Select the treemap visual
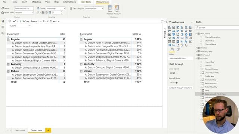This screenshot has width=239, height=134. pyautogui.click(x=190, y=34)
